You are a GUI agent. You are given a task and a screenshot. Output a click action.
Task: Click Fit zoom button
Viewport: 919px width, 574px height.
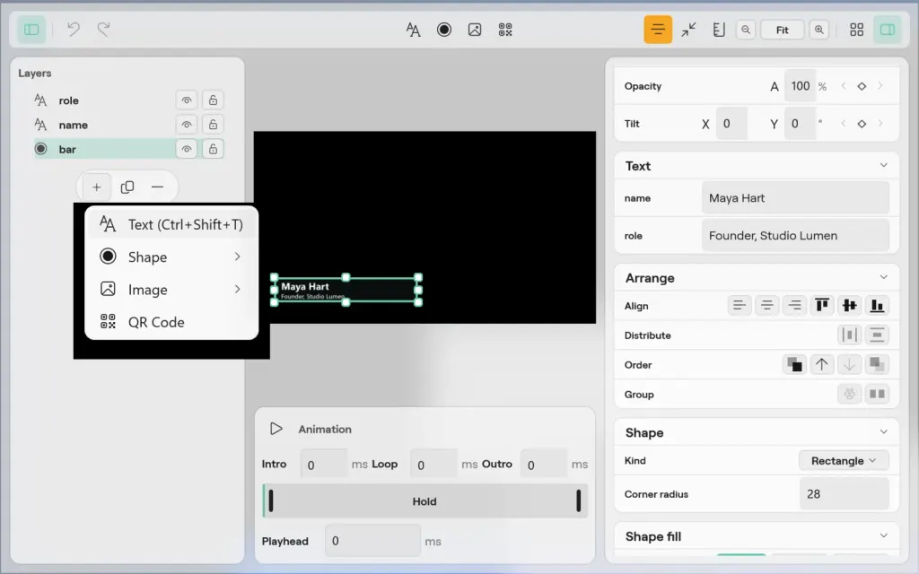pyautogui.click(x=782, y=30)
